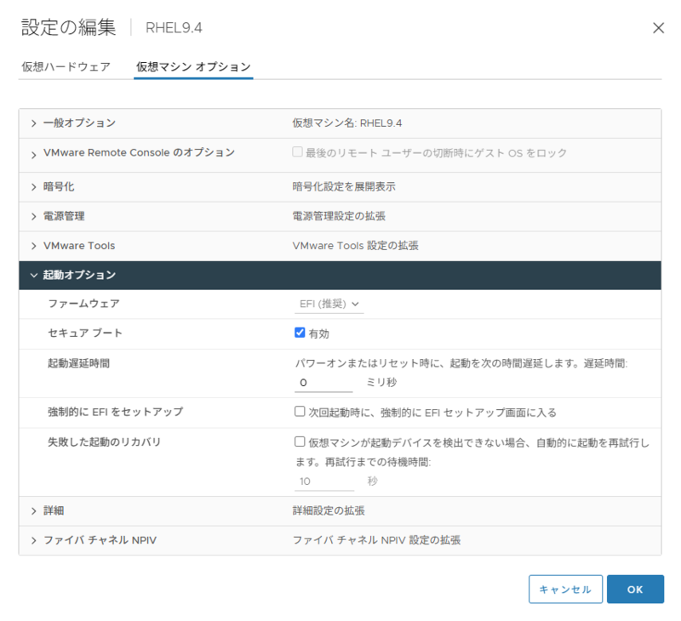
Task: Click 暗号化設定を展開表示 text
Action: click(x=344, y=187)
